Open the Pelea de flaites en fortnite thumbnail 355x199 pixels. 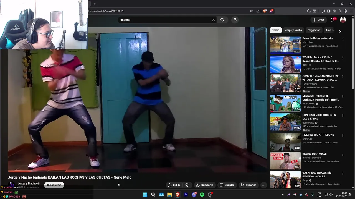pyautogui.click(x=285, y=45)
